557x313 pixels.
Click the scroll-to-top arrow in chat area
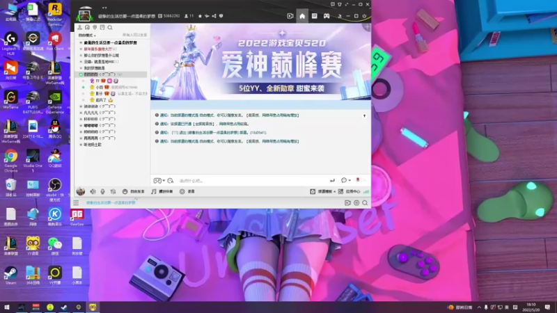pos(364,115)
